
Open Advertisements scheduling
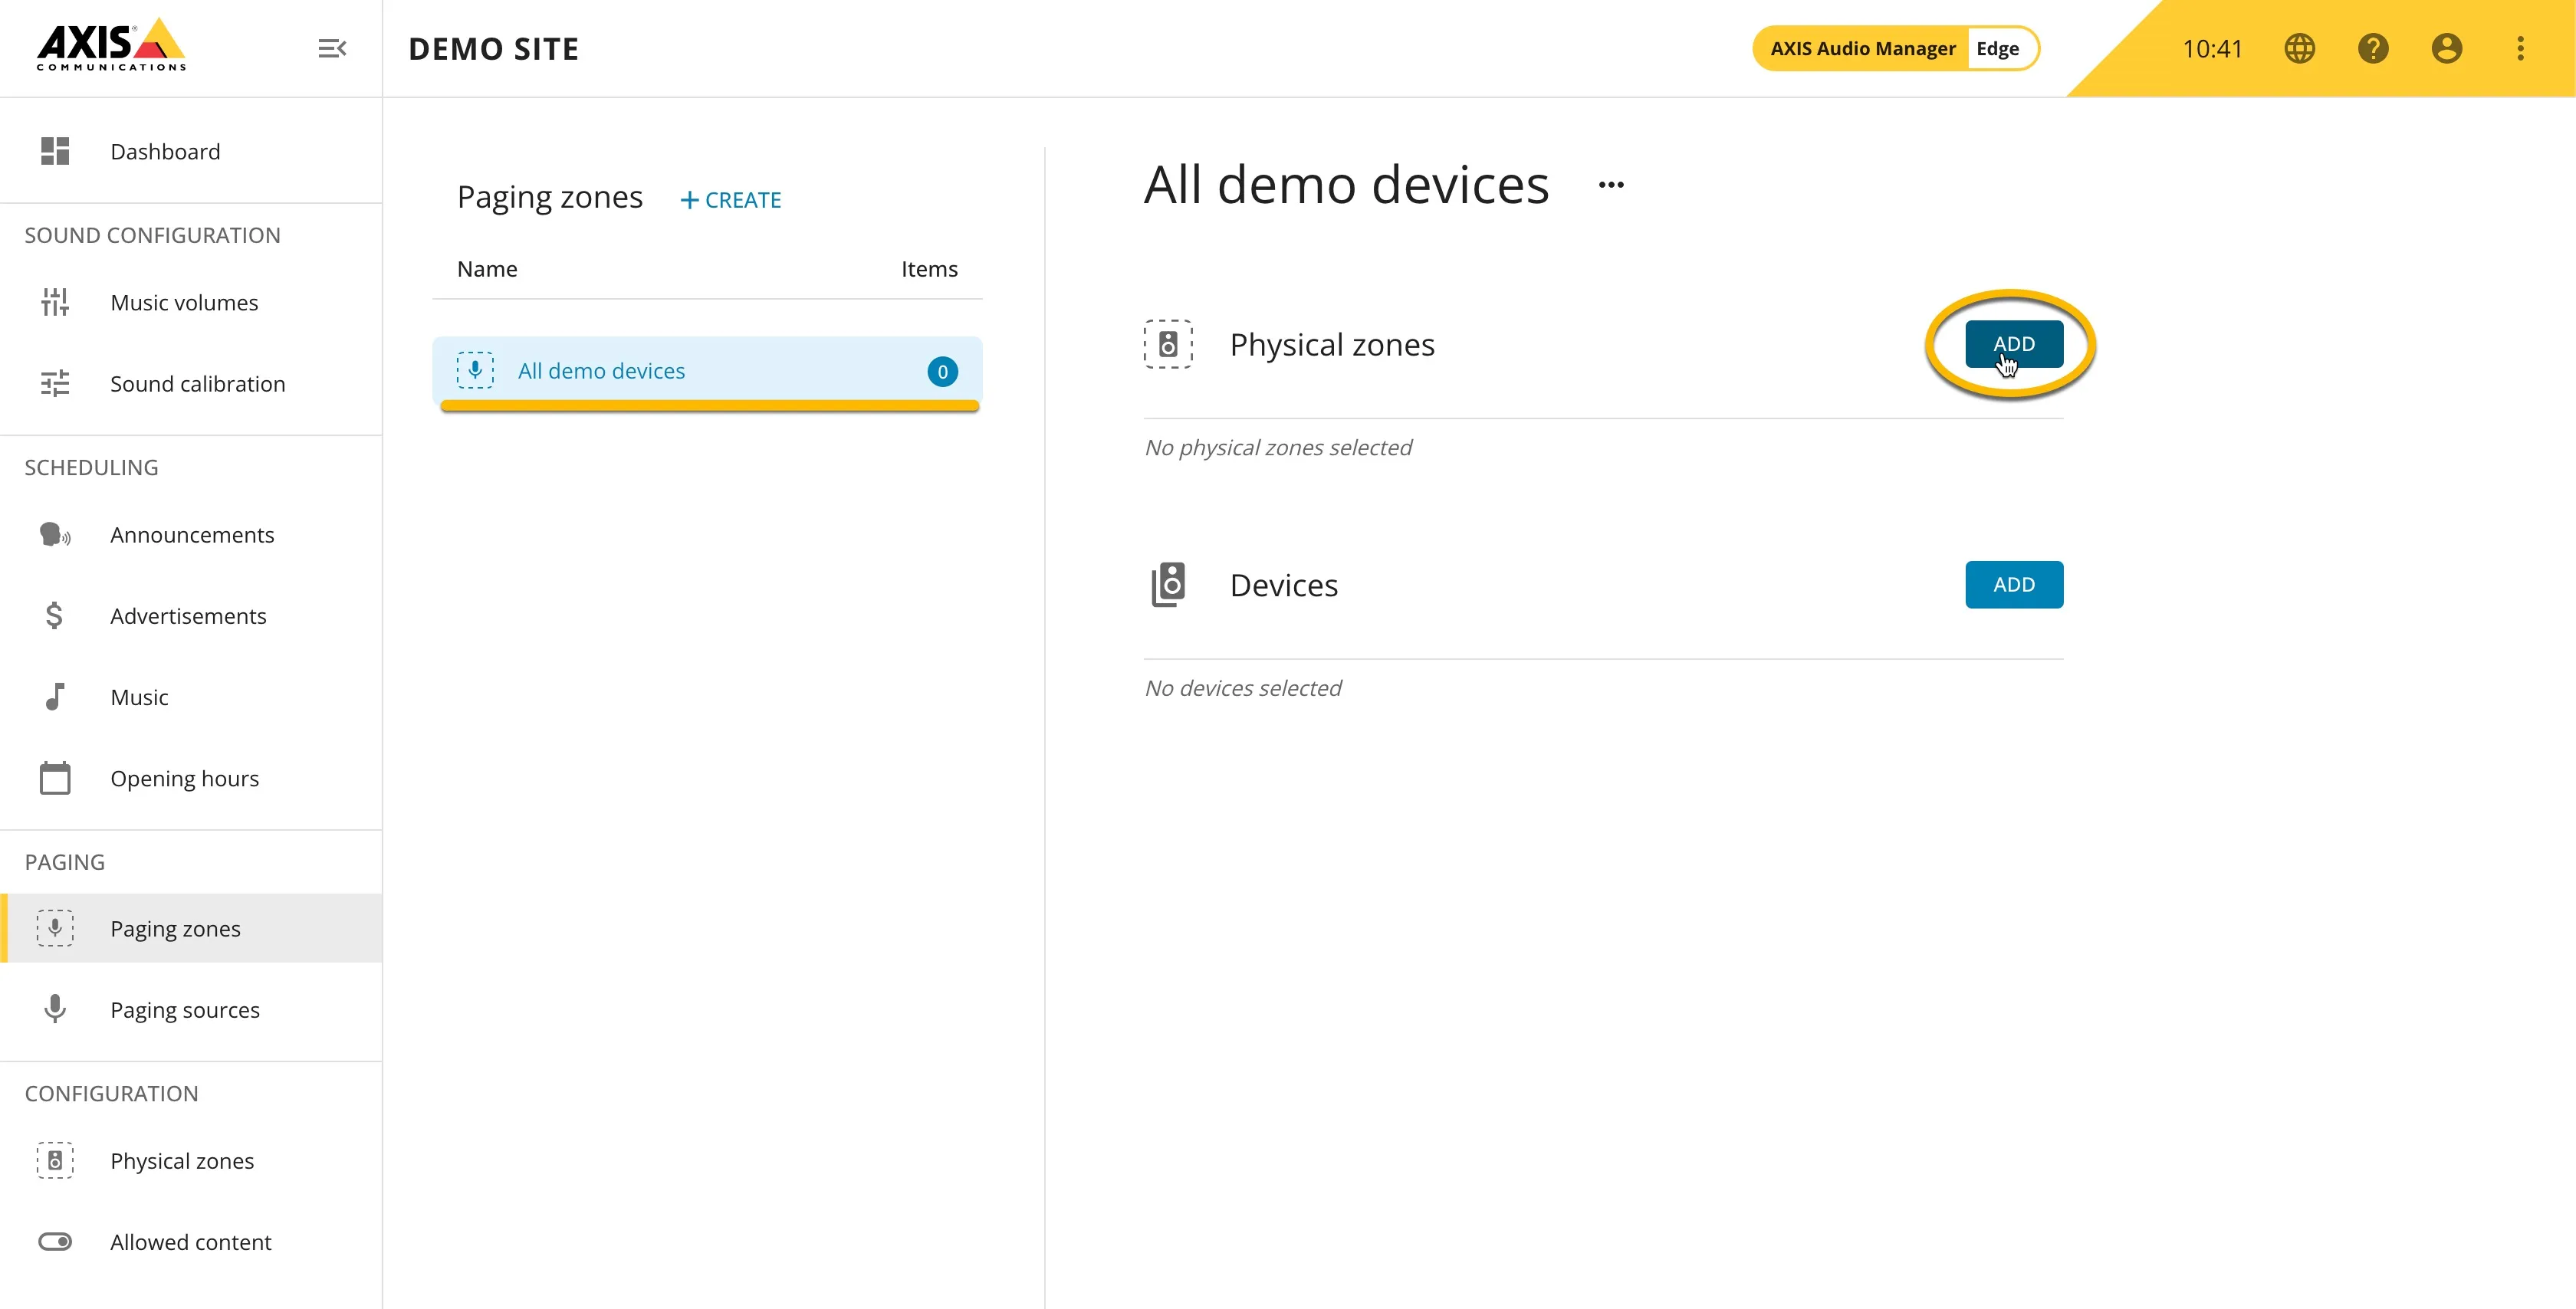click(x=191, y=615)
